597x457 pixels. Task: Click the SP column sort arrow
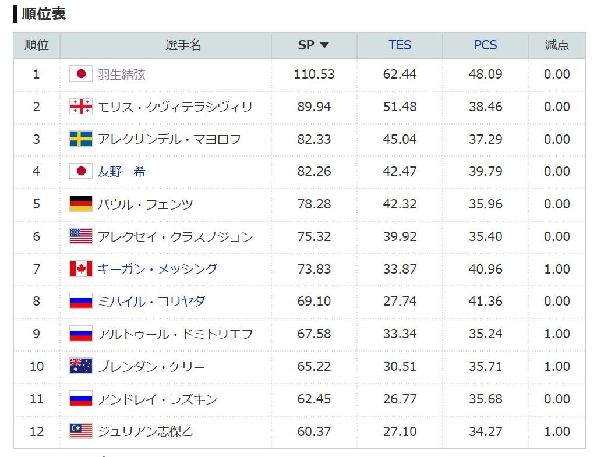click(x=324, y=45)
